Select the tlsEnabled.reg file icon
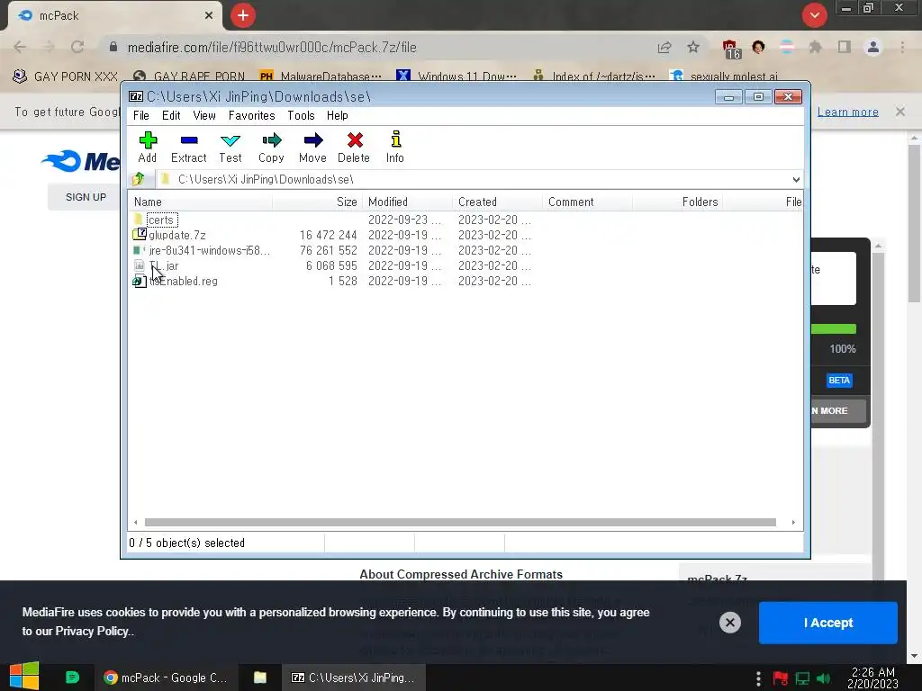 (x=140, y=281)
